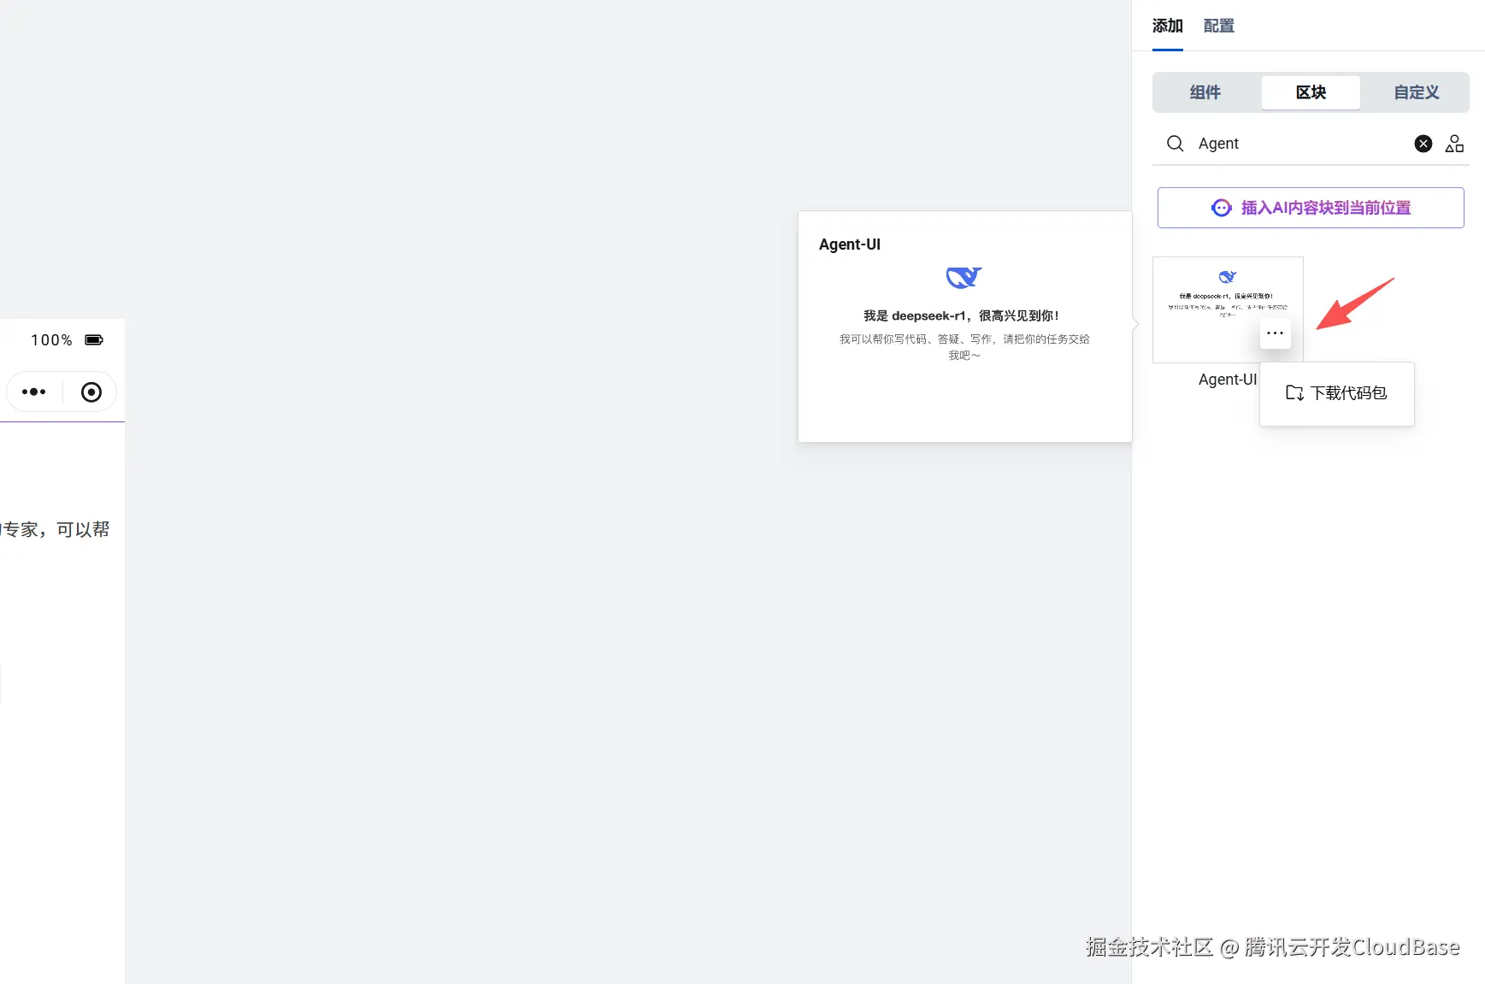Image resolution: width=1485 pixels, height=984 pixels.
Task: Click the magnifier search icon in the block panel
Action: point(1175,144)
